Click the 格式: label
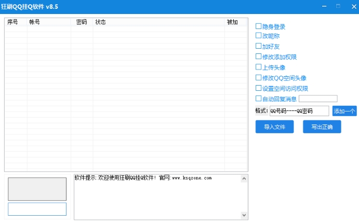Viewport: 359px width, 223px height. click(x=261, y=111)
